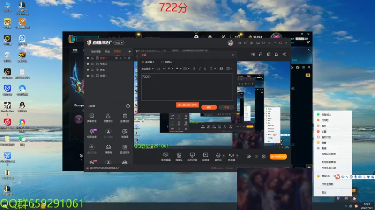This screenshot has width=375, height=210.
Task: Click the mode pill button next to the app logo
Action: click(x=119, y=42)
